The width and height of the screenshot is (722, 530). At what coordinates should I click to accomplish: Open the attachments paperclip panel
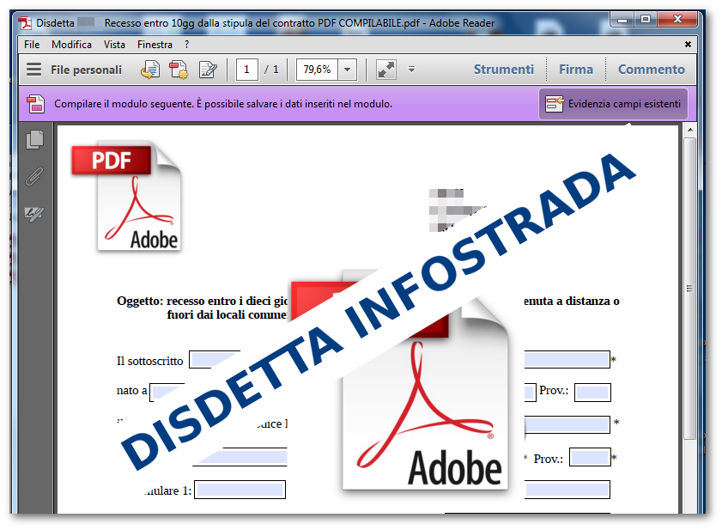34,176
